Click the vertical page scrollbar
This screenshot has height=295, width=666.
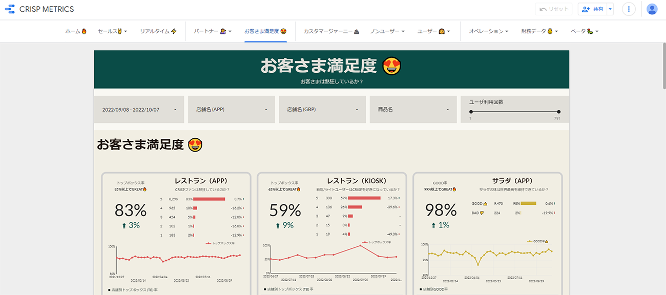(x=662, y=67)
